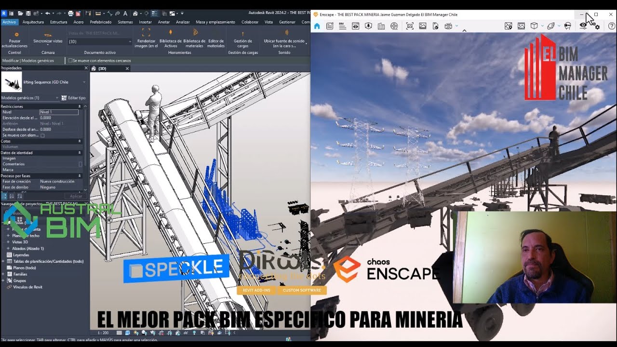Expand Tablas de planificación/Cantidades node
617x347 pixels.
[x=3, y=261]
